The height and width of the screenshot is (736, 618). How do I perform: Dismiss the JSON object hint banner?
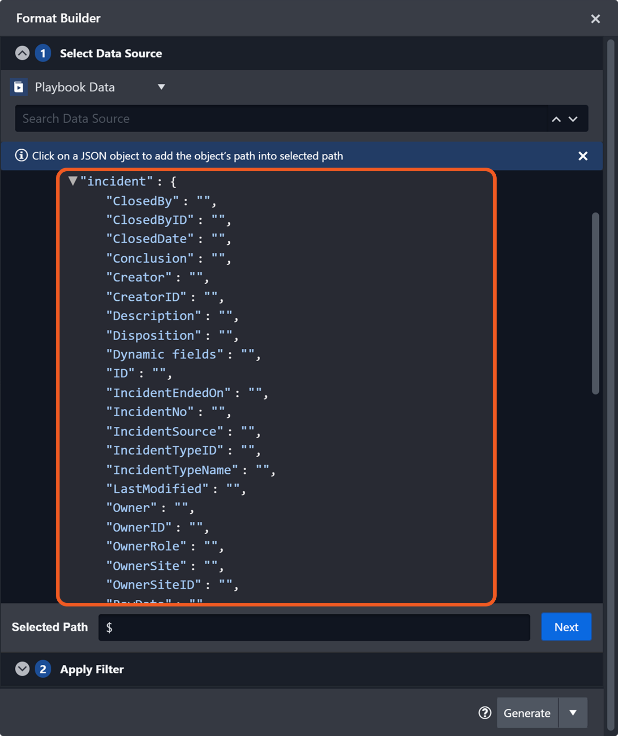[x=583, y=156]
